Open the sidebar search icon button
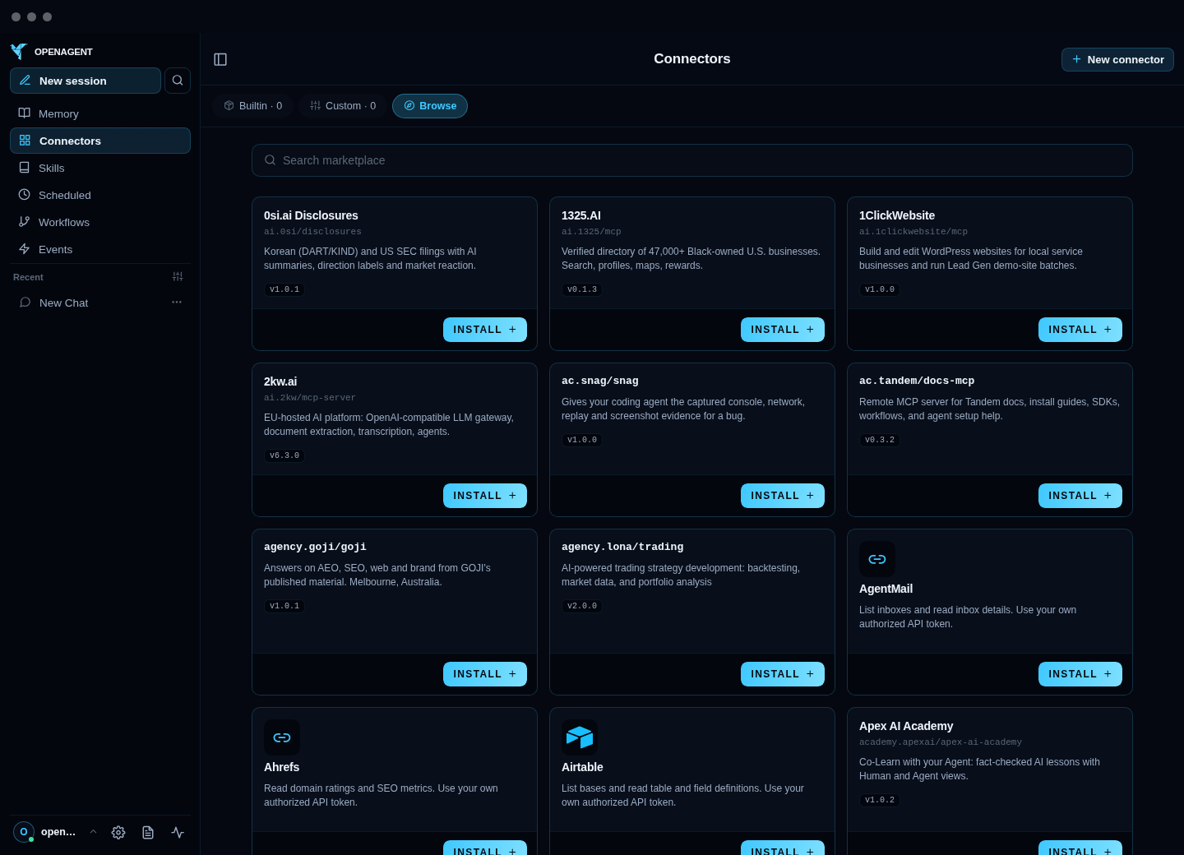Image resolution: width=1184 pixels, height=855 pixels. click(x=178, y=81)
